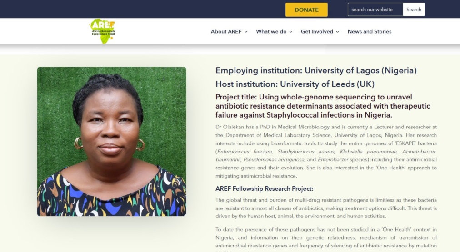The height and width of the screenshot is (252, 460).
Task: Click the AREF Fellowship Research Project heading
Action: tap(264, 189)
